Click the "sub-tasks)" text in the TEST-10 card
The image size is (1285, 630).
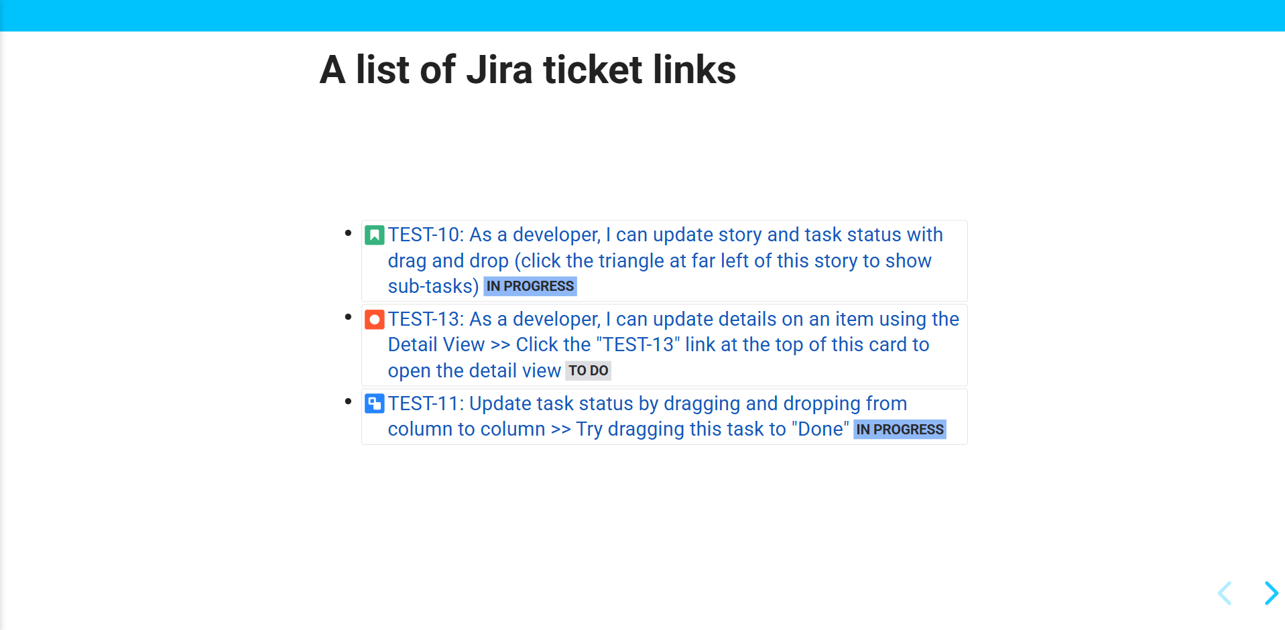(433, 287)
